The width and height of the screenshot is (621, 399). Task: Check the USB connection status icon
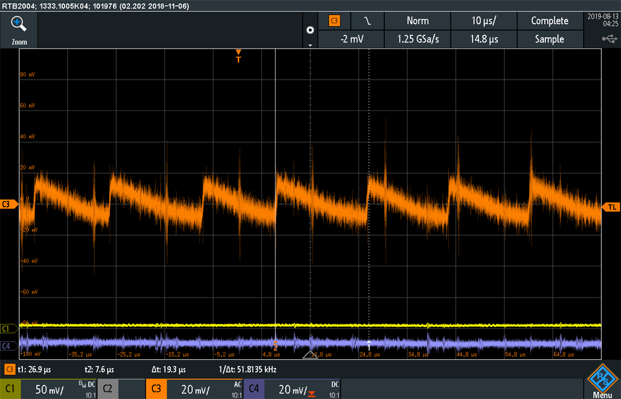[x=609, y=39]
